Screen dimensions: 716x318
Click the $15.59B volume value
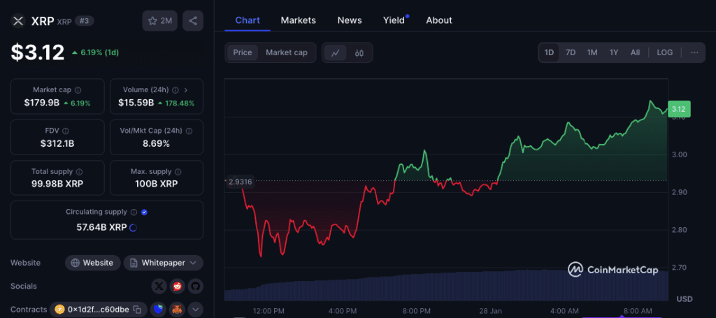[x=136, y=103]
